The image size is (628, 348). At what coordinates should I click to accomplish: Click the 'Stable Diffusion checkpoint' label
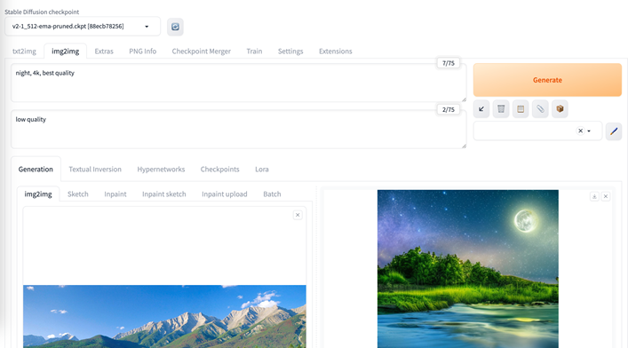pos(42,12)
